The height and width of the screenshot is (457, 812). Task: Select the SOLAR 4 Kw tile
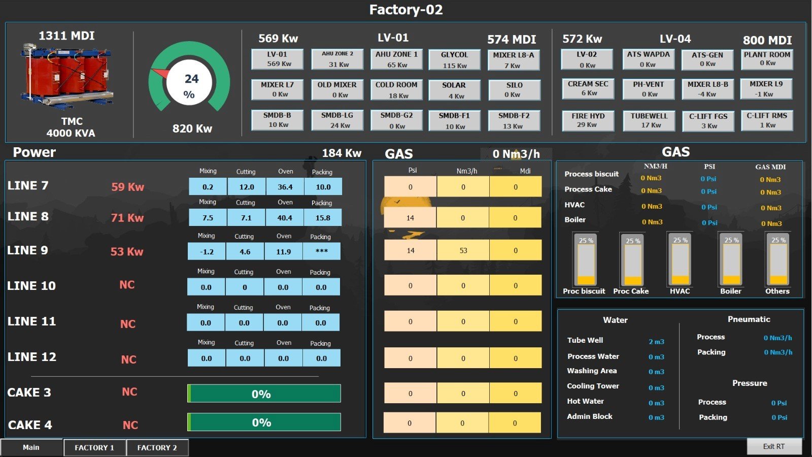[x=454, y=90]
